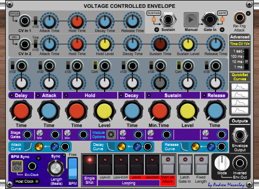The width and height of the screenshot is (259, 189).
Task: Click the white Mode knob
Action: (x=222, y=163)
